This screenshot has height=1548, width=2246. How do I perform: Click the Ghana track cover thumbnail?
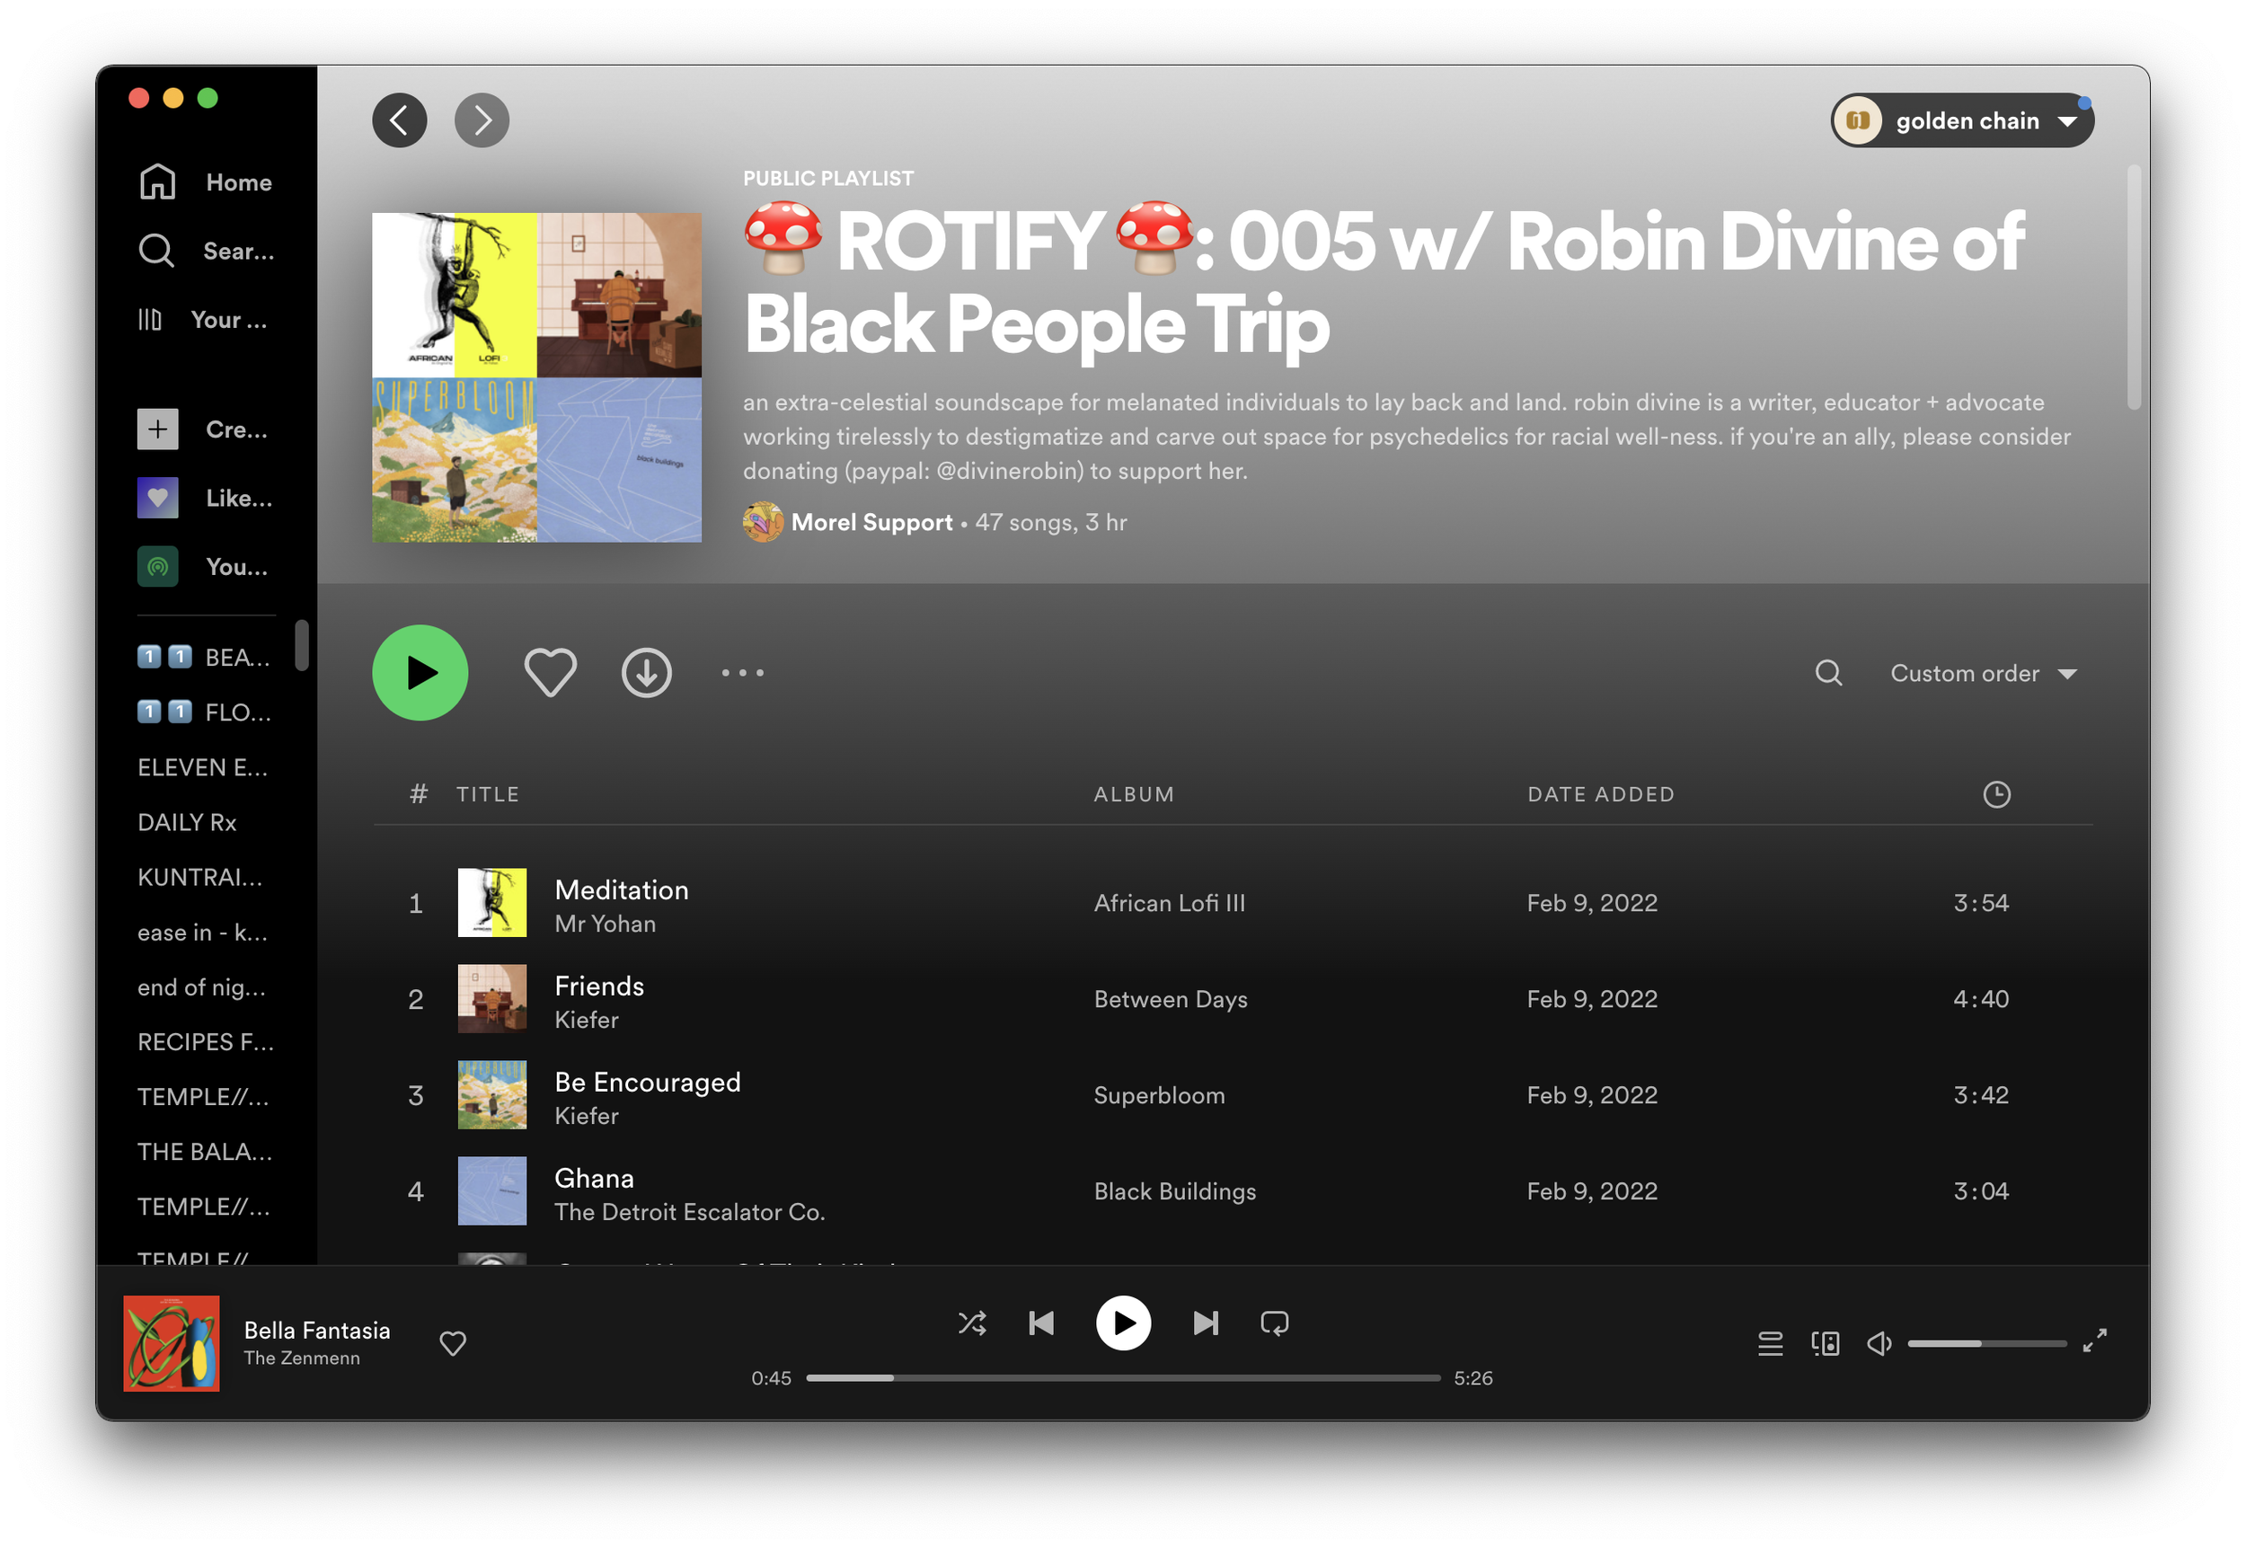[491, 1190]
